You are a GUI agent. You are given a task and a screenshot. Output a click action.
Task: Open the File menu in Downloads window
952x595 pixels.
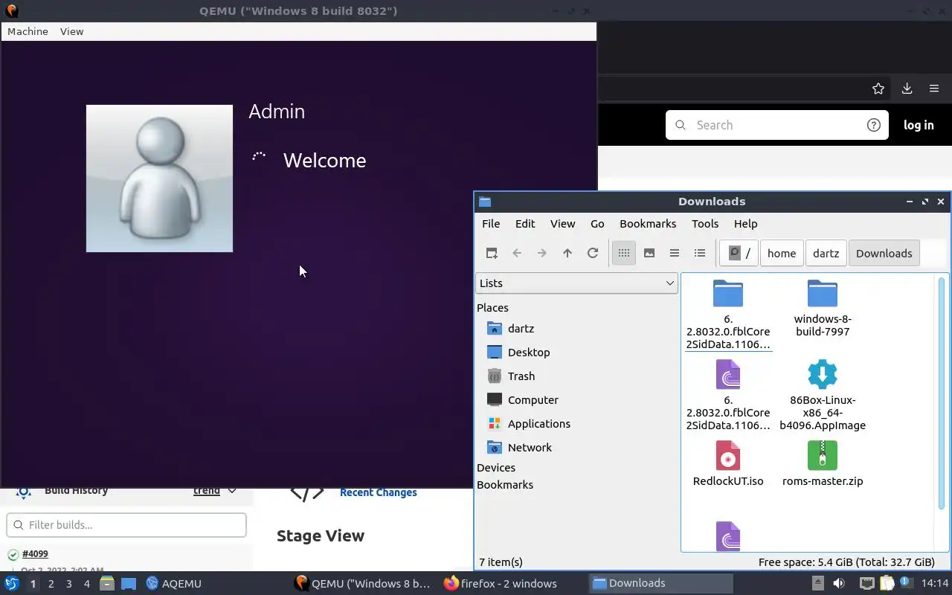491,223
